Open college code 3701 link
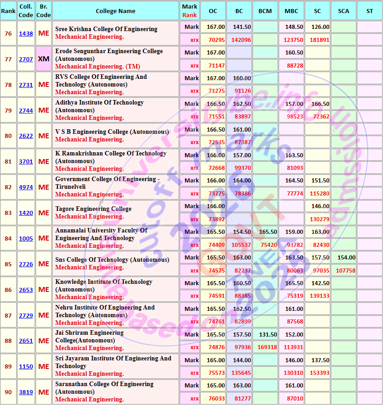The height and width of the screenshot is (405, 383). click(26, 161)
